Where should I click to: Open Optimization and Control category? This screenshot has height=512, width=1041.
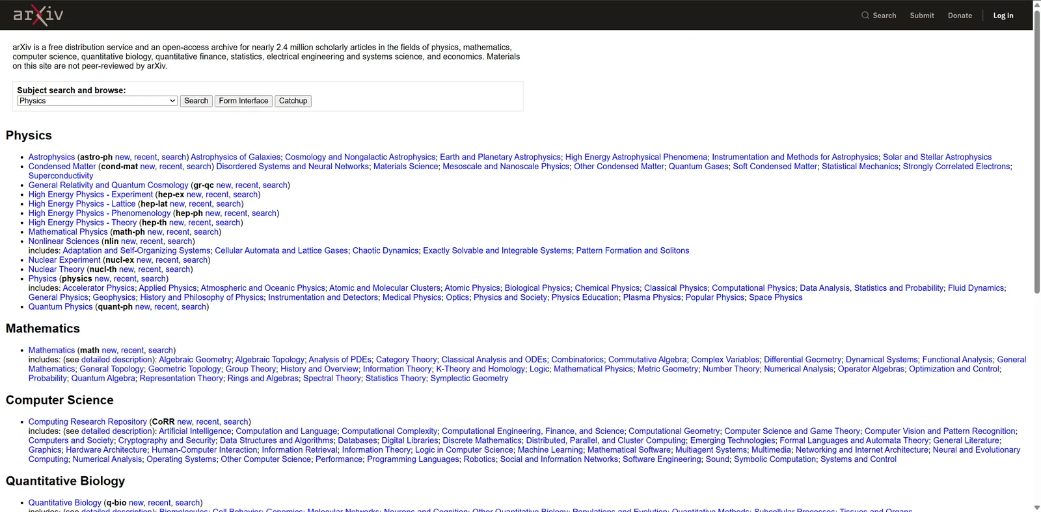[x=954, y=369]
